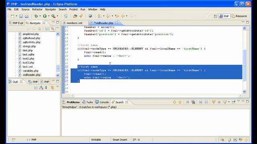
Task: Open Outline view menu triangle
Action: coord(57,87)
